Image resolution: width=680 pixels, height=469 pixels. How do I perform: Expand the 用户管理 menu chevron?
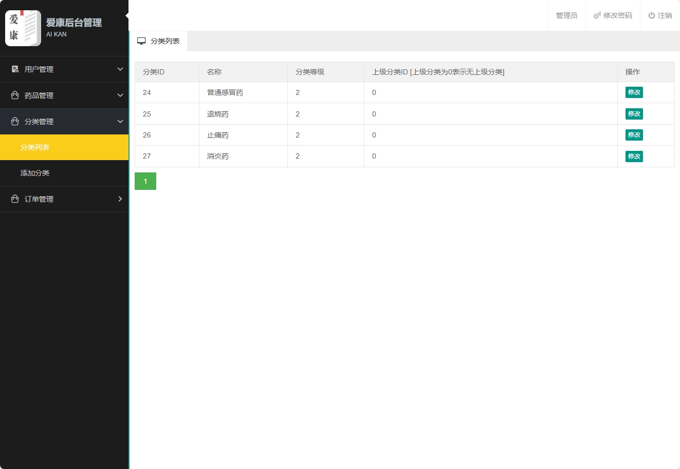tap(120, 69)
